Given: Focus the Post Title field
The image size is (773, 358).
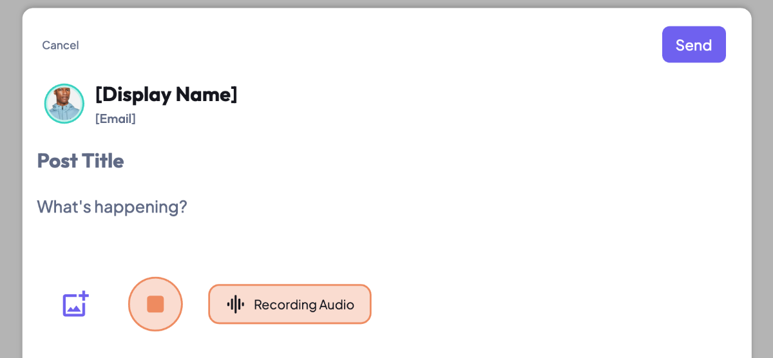Looking at the screenshot, I should (x=81, y=160).
